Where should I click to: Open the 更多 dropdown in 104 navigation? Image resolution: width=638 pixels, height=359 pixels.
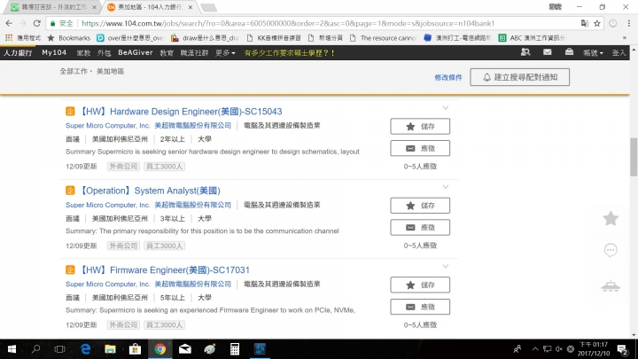225,52
